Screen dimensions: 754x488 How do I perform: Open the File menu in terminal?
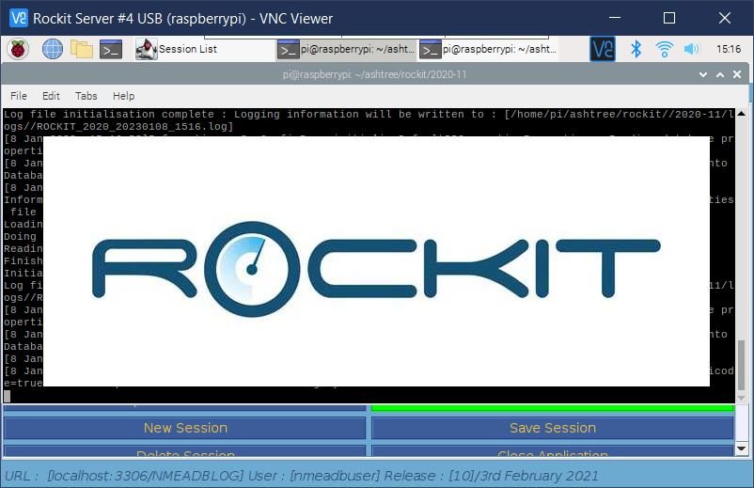point(19,96)
